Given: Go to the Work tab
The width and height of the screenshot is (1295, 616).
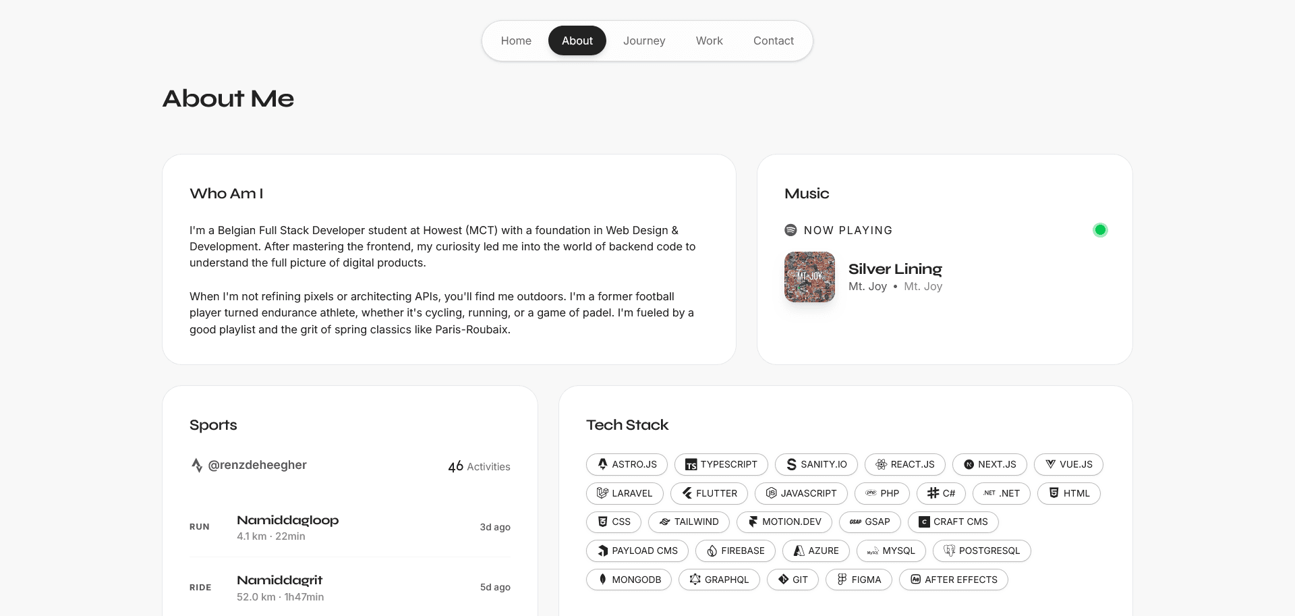Looking at the screenshot, I should 709,41.
